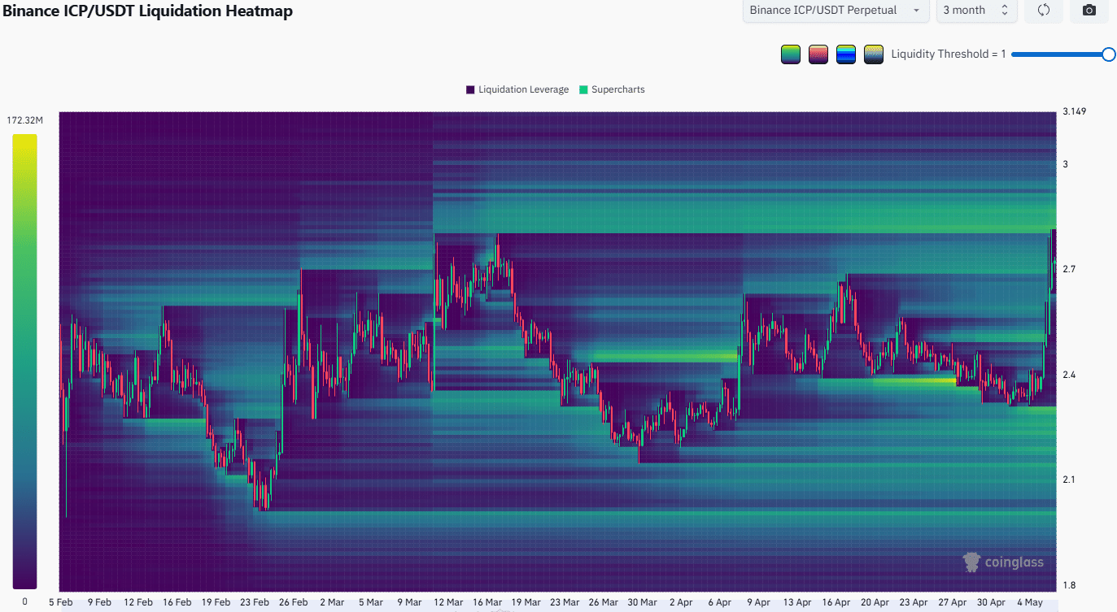
Task: Click the Liquidity Threshold slider handle
Action: click(1108, 54)
